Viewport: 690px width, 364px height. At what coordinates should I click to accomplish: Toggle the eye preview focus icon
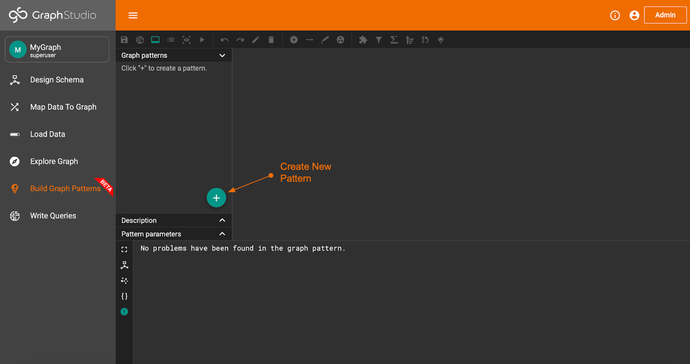click(186, 40)
